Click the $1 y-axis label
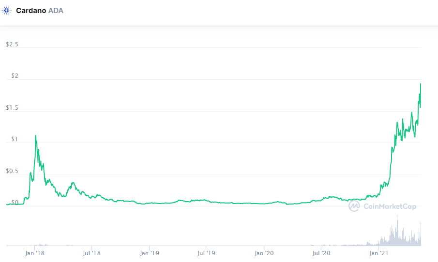The width and height of the screenshot is (438, 262). tap(15, 140)
